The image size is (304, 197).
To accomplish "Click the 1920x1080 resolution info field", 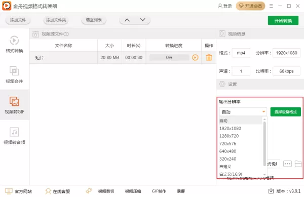I will tap(287, 53).
